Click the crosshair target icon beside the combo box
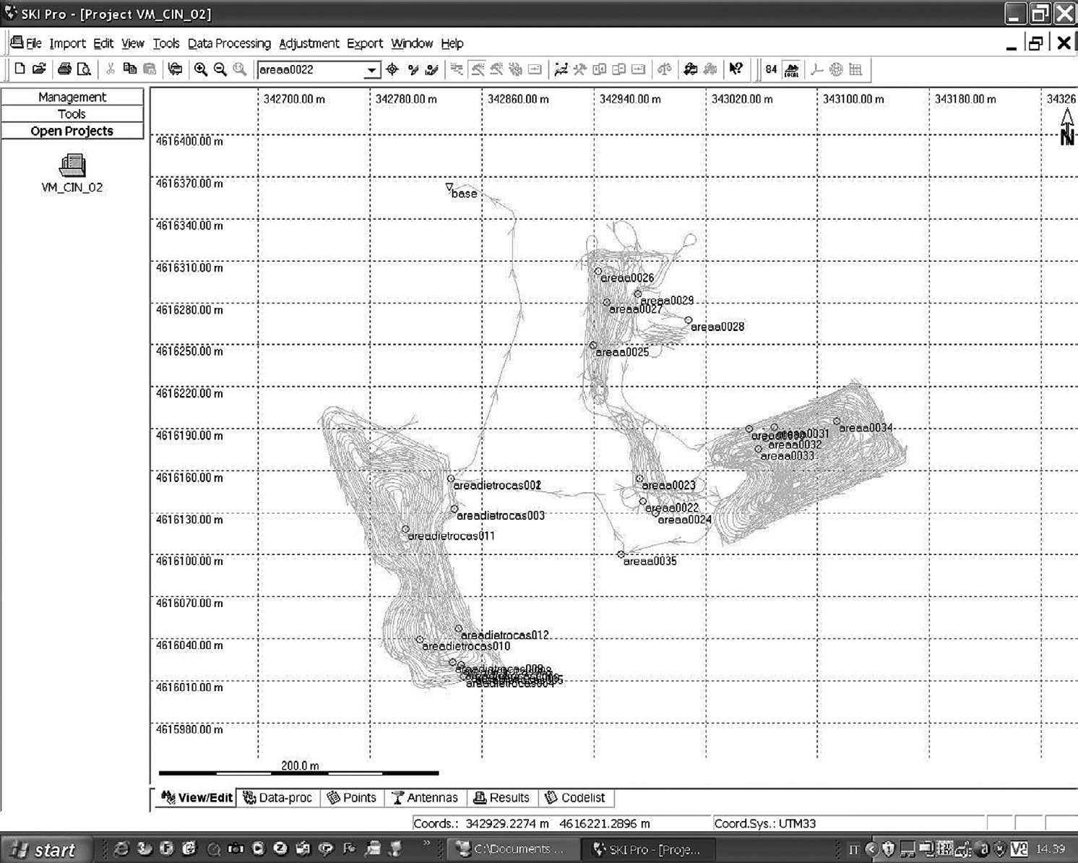This screenshot has width=1078, height=863. coord(392,69)
